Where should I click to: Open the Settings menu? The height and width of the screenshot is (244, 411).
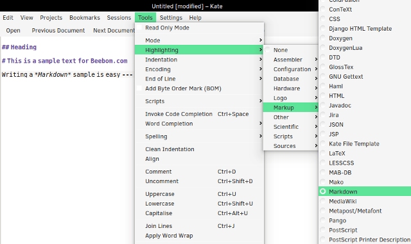[171, 18]
